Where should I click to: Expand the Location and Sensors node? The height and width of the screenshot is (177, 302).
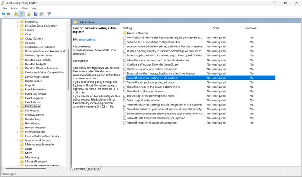[x=17, y=140]
